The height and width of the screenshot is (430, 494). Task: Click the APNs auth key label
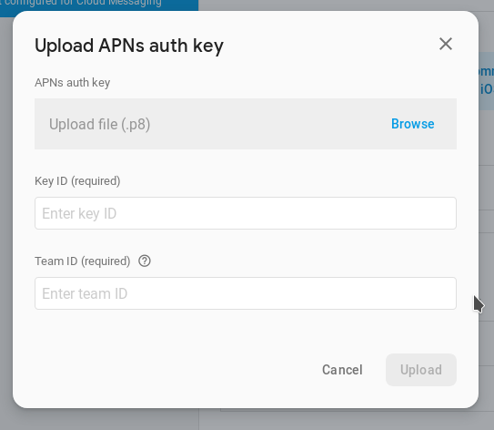73,83
